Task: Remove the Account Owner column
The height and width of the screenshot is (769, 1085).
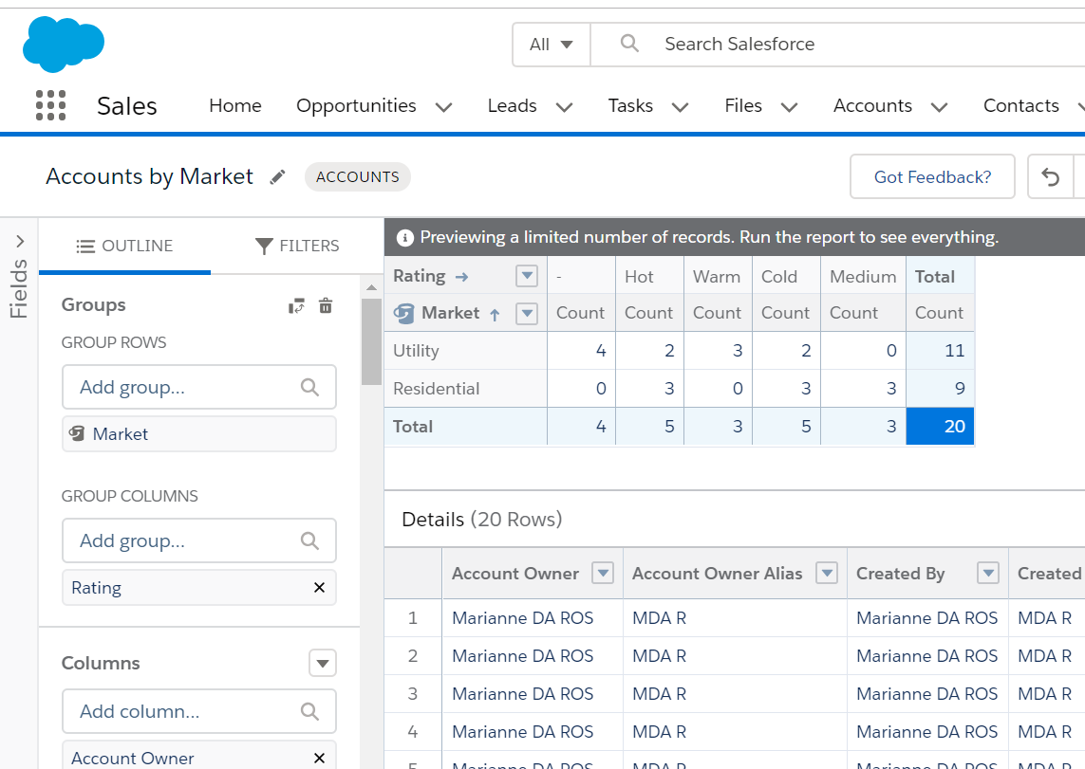Action: [319, 758]
